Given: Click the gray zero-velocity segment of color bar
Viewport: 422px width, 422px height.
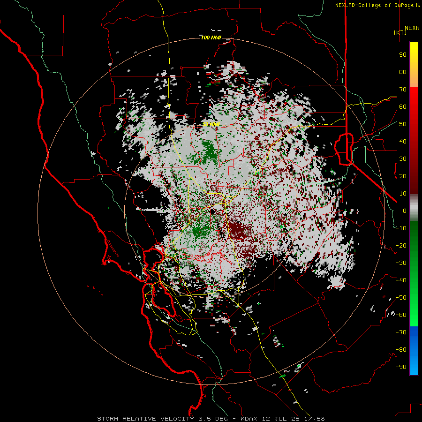Looking at the screenshot, I should click(x=414, y=208).
